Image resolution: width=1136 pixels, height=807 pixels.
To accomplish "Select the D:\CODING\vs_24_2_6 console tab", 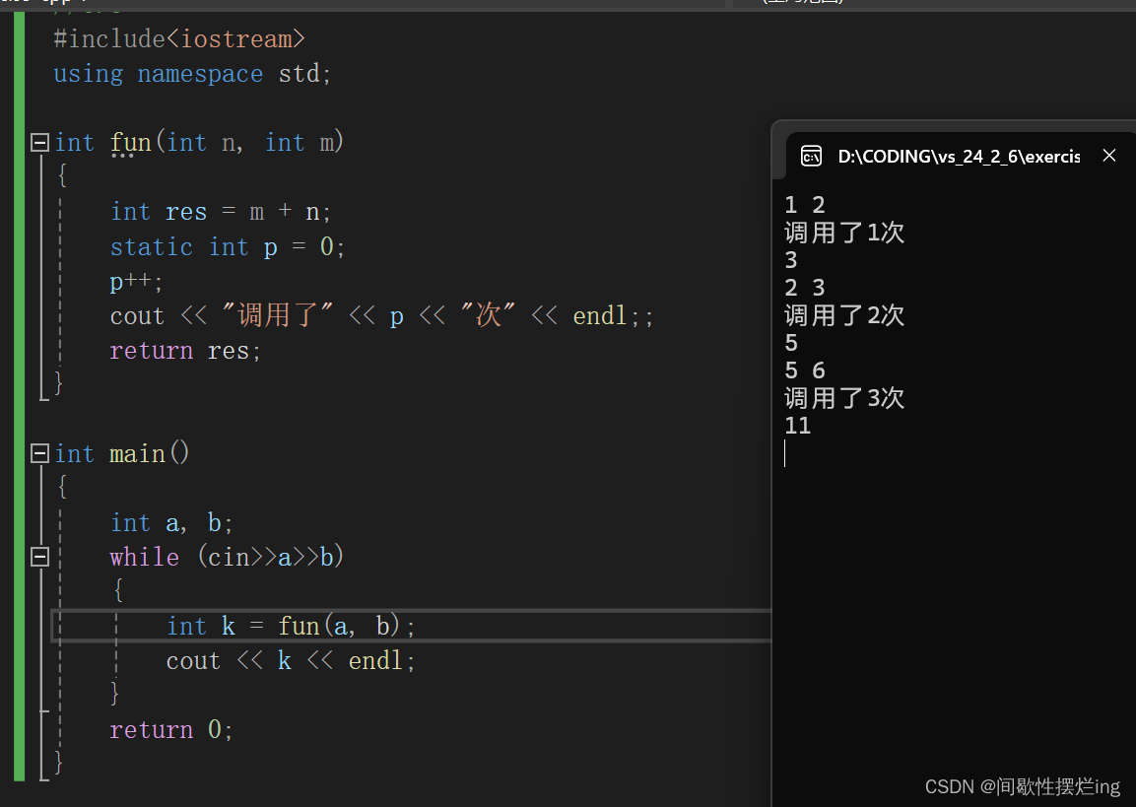I will tap(959, 157).
